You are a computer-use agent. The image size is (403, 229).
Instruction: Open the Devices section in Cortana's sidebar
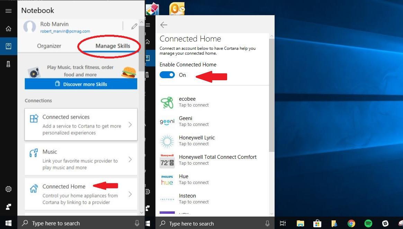pos(8,63)
